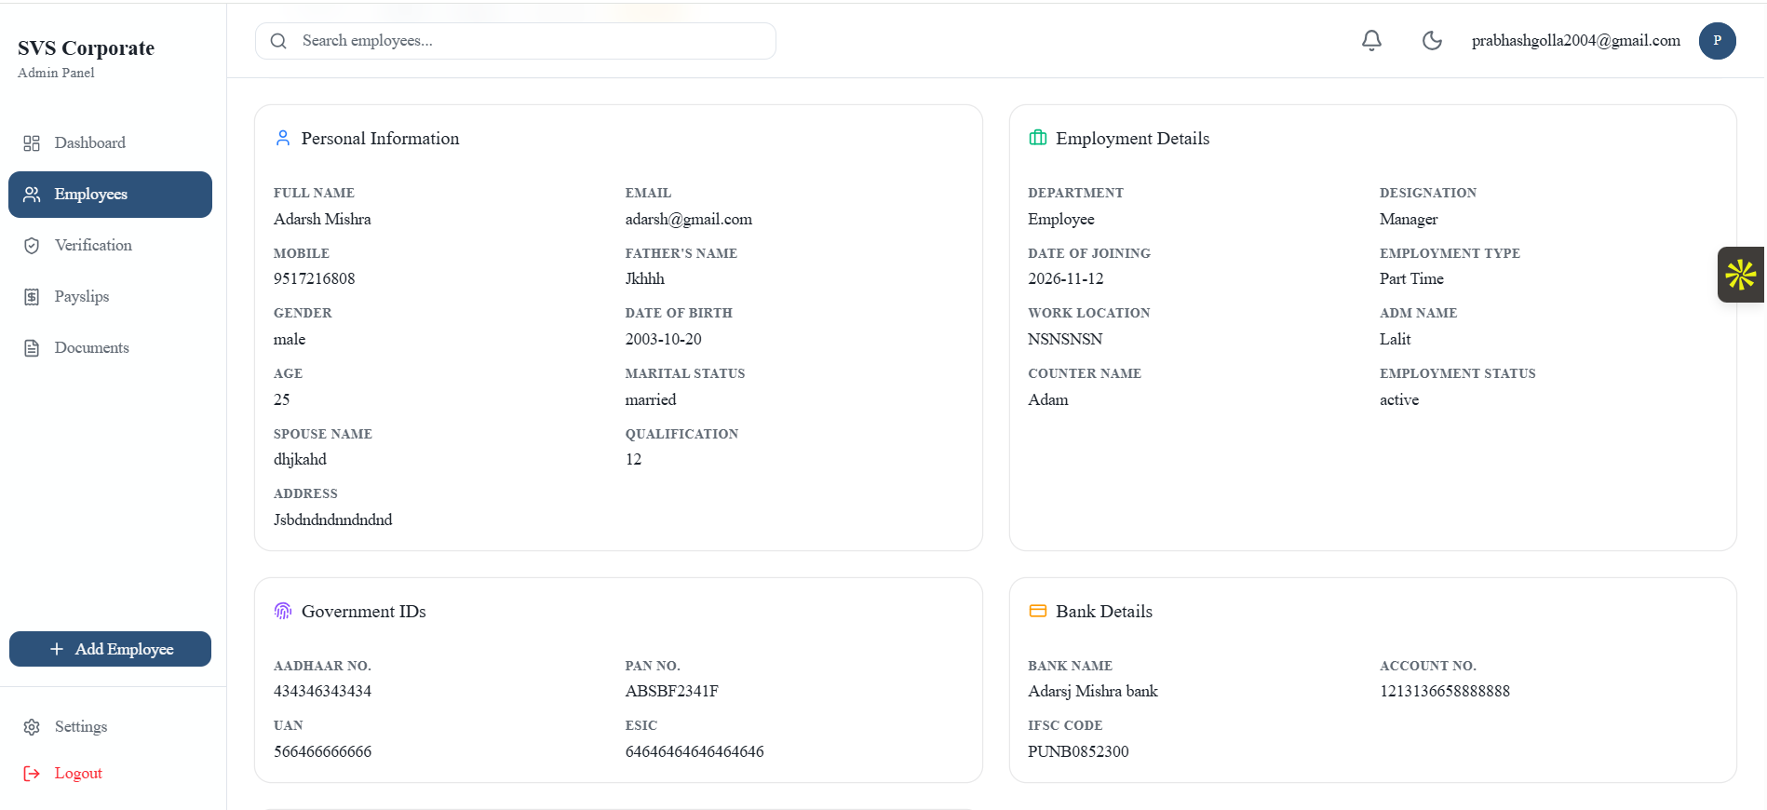This screenshot has width=1767, height=810.
Task: Click the Employment Details briefcase icon
Action: click(1038, 138)
